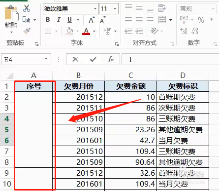The width and height of the screenshot is (219, 191).
Task: Click the Increase Decimal icon
Action: 184,31
